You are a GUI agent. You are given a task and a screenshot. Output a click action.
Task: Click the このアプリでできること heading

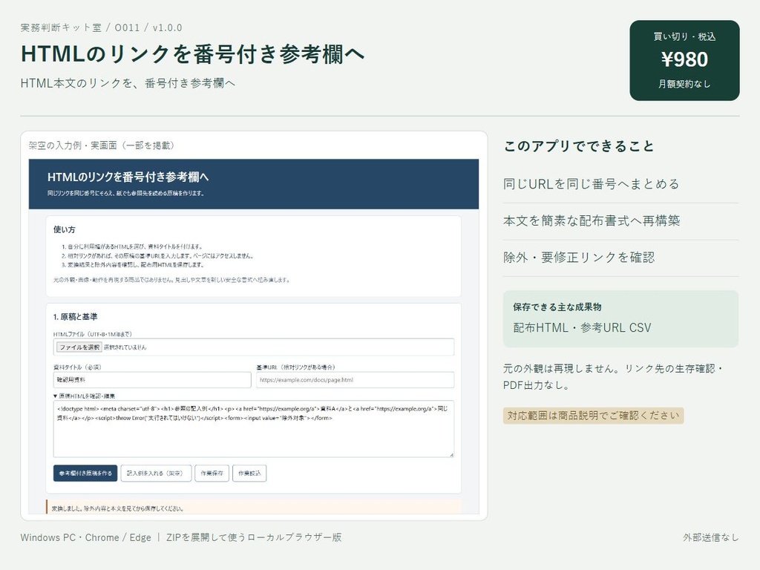pyautogui.click(x=579, y=146)
